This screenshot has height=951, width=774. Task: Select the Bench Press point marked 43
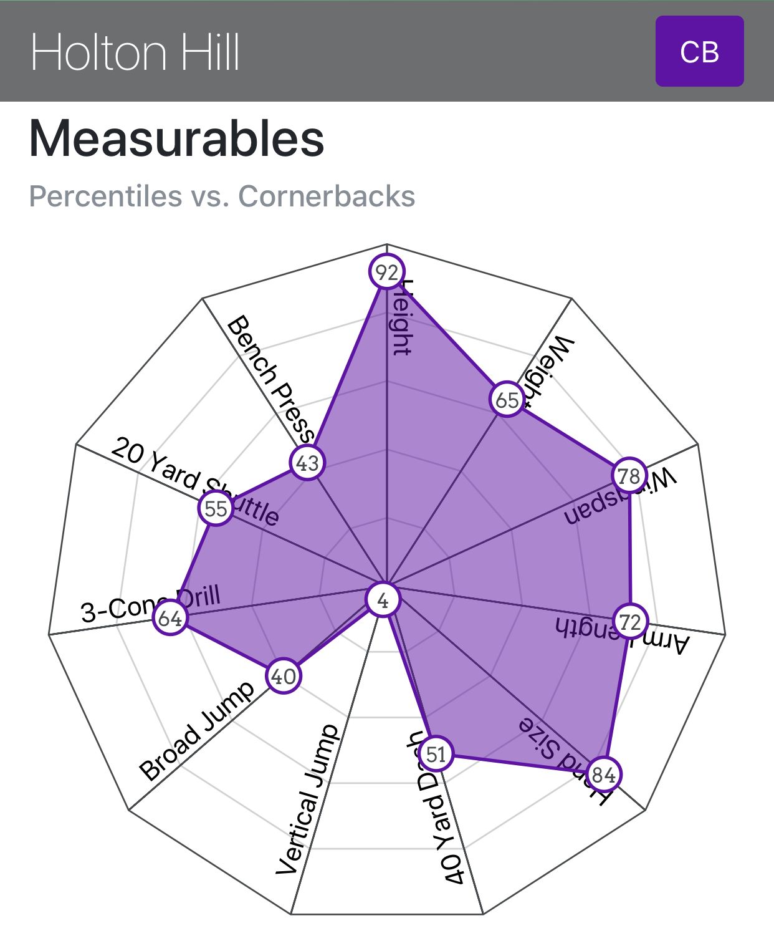coord(307,463)
